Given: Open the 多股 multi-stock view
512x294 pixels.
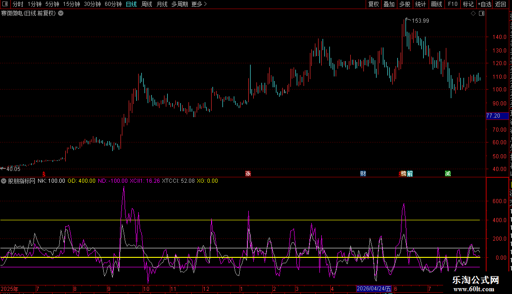Looking at the screenshot, I should tap(405, 4).
